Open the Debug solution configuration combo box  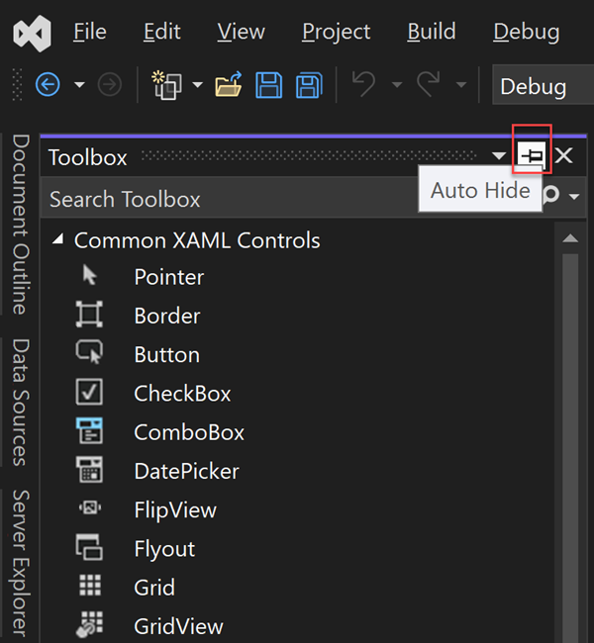[x=543, y=85]
